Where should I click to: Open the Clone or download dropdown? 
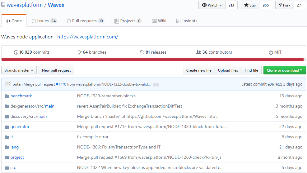coord(285,70)
